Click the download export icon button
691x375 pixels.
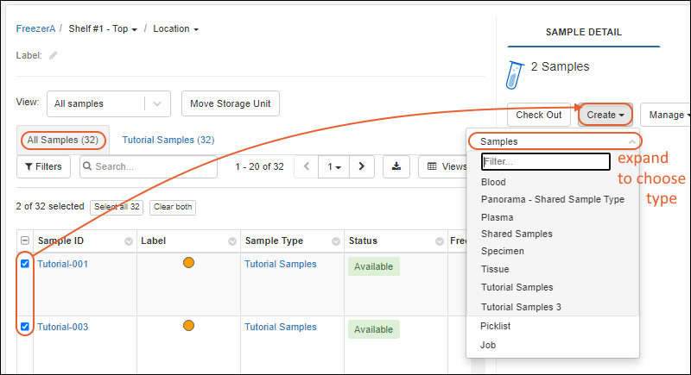click(x=396, y=166)
